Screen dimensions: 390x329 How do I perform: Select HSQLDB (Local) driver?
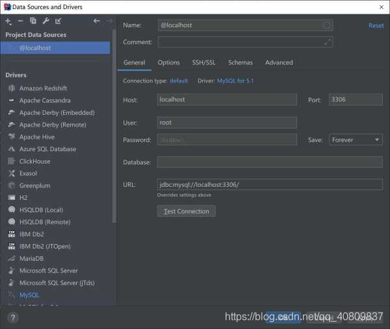[42, 210]
